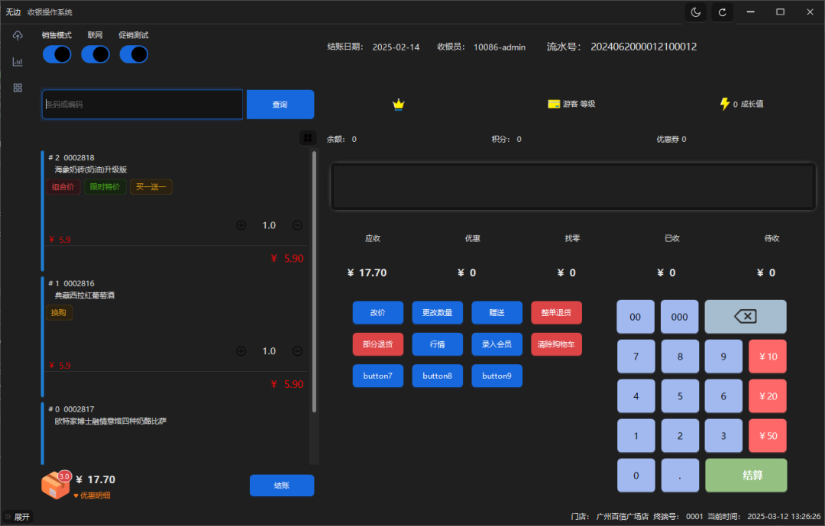
Task: Click the refresh icon in title bar
Action: coord(723,12)
